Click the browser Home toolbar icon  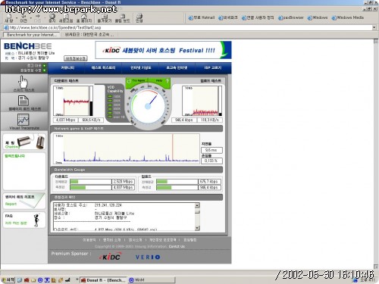pos(83,18)
